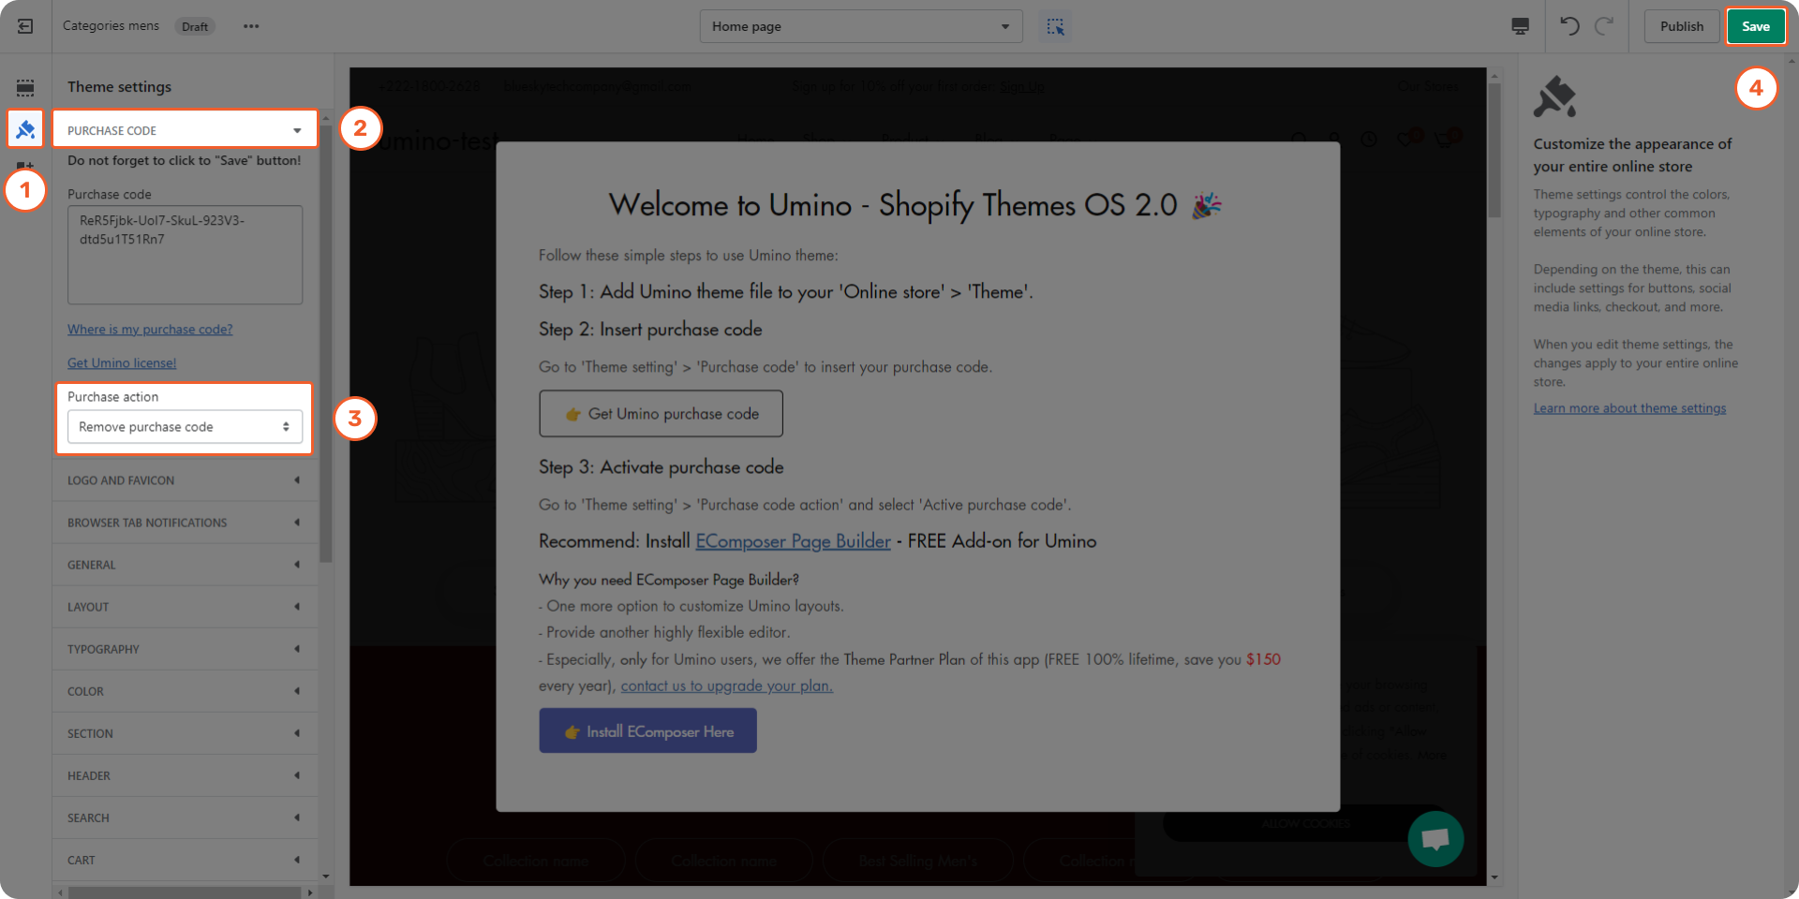Expand the HEADER settings section

click(185, 775)
